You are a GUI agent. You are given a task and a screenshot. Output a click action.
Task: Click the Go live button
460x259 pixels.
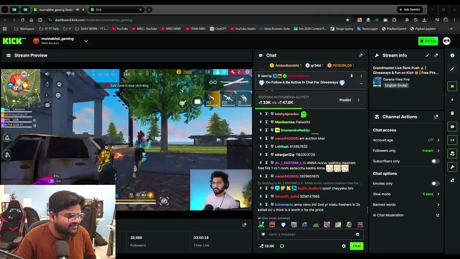point(428,41)
